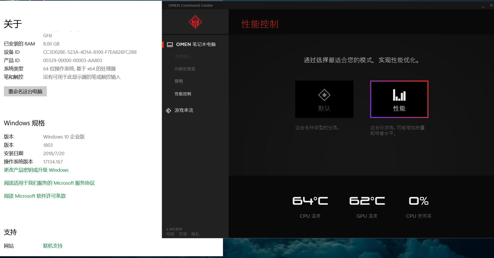Click the 62°C GPU temperature reading
This screenshot has height=258, width=494.
(x=367, y=201)
